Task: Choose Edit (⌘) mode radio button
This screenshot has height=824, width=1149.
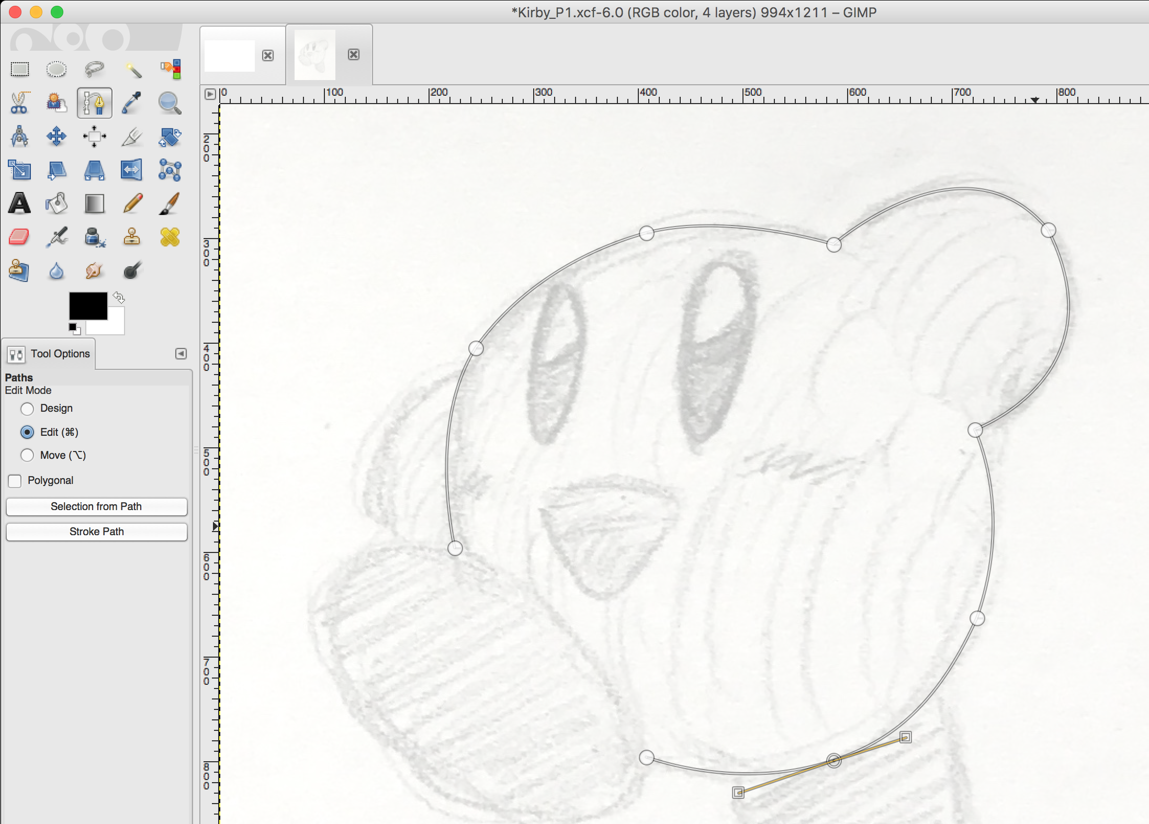Action: [x=27, y=432]
